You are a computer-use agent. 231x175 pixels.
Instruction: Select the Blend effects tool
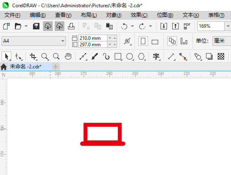(198, 57)
